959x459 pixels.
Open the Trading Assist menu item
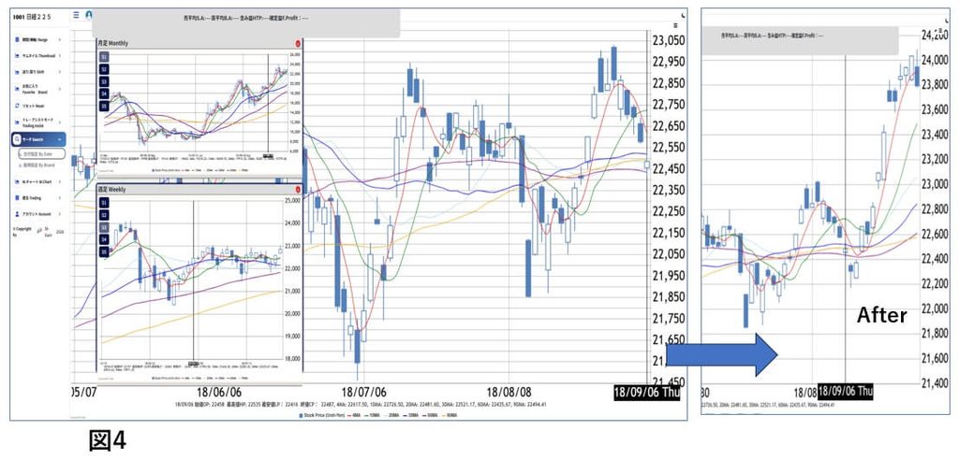(37, 122)
